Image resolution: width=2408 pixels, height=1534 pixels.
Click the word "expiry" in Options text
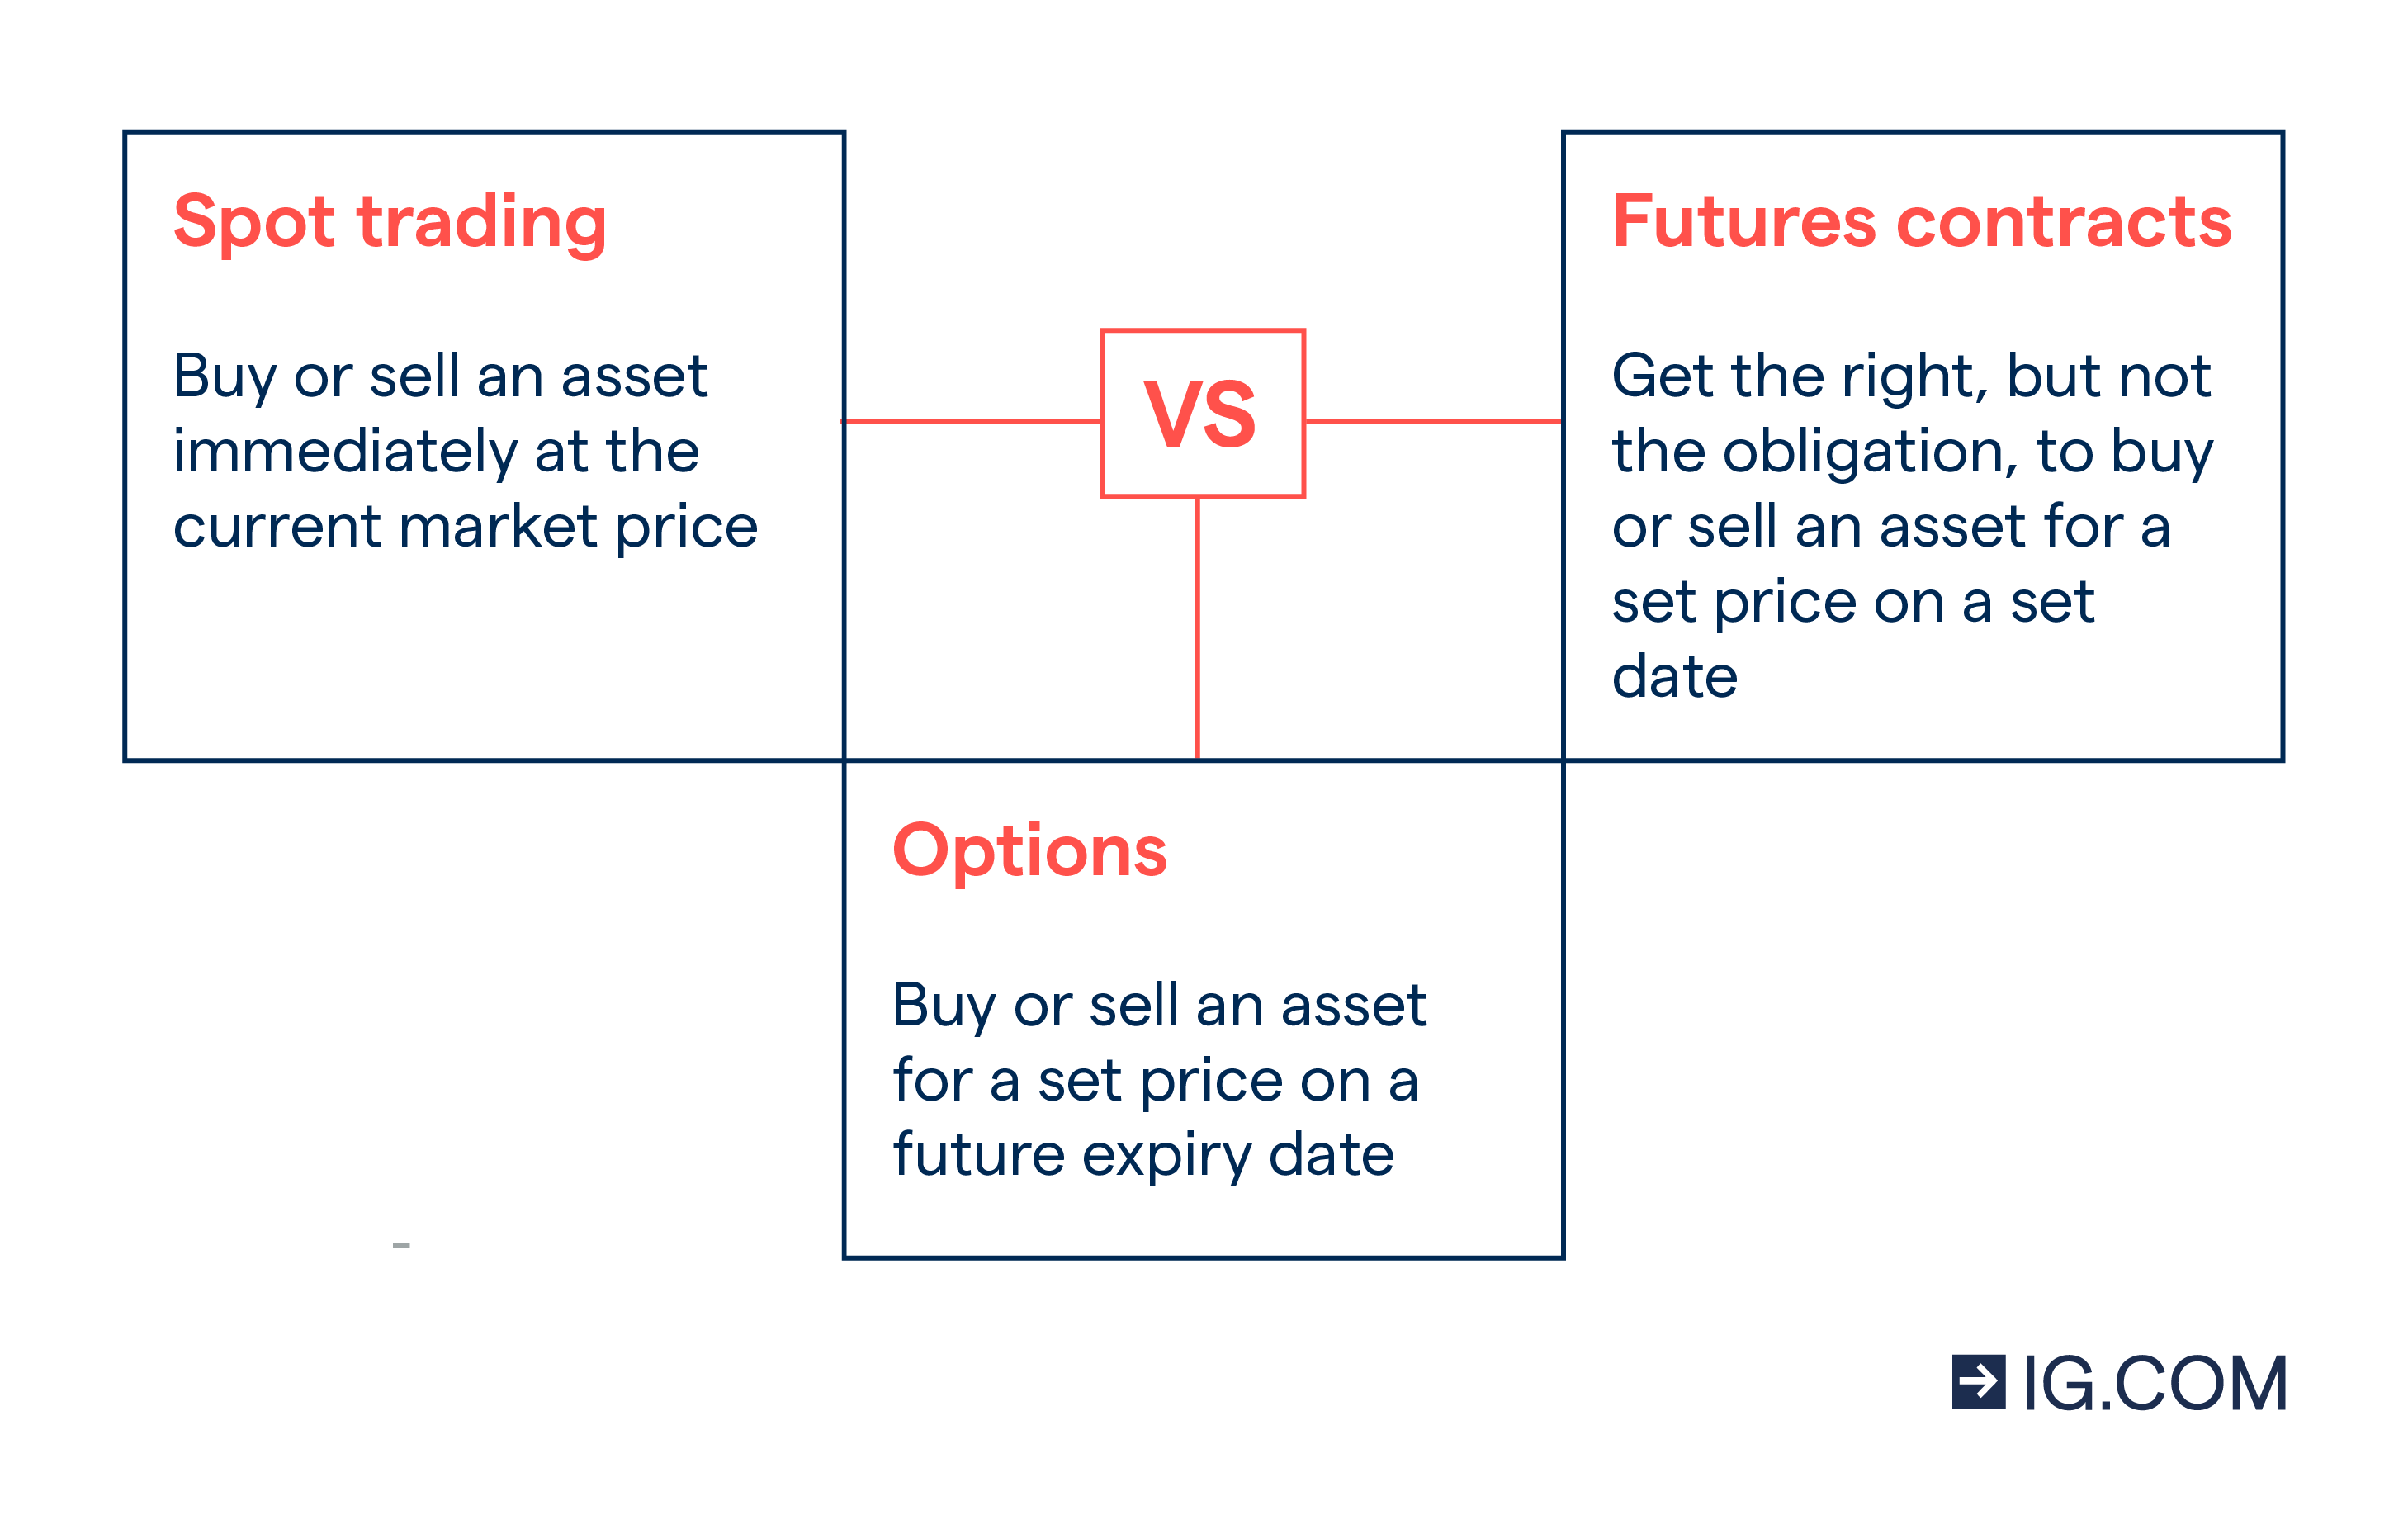point(1166,1156)
